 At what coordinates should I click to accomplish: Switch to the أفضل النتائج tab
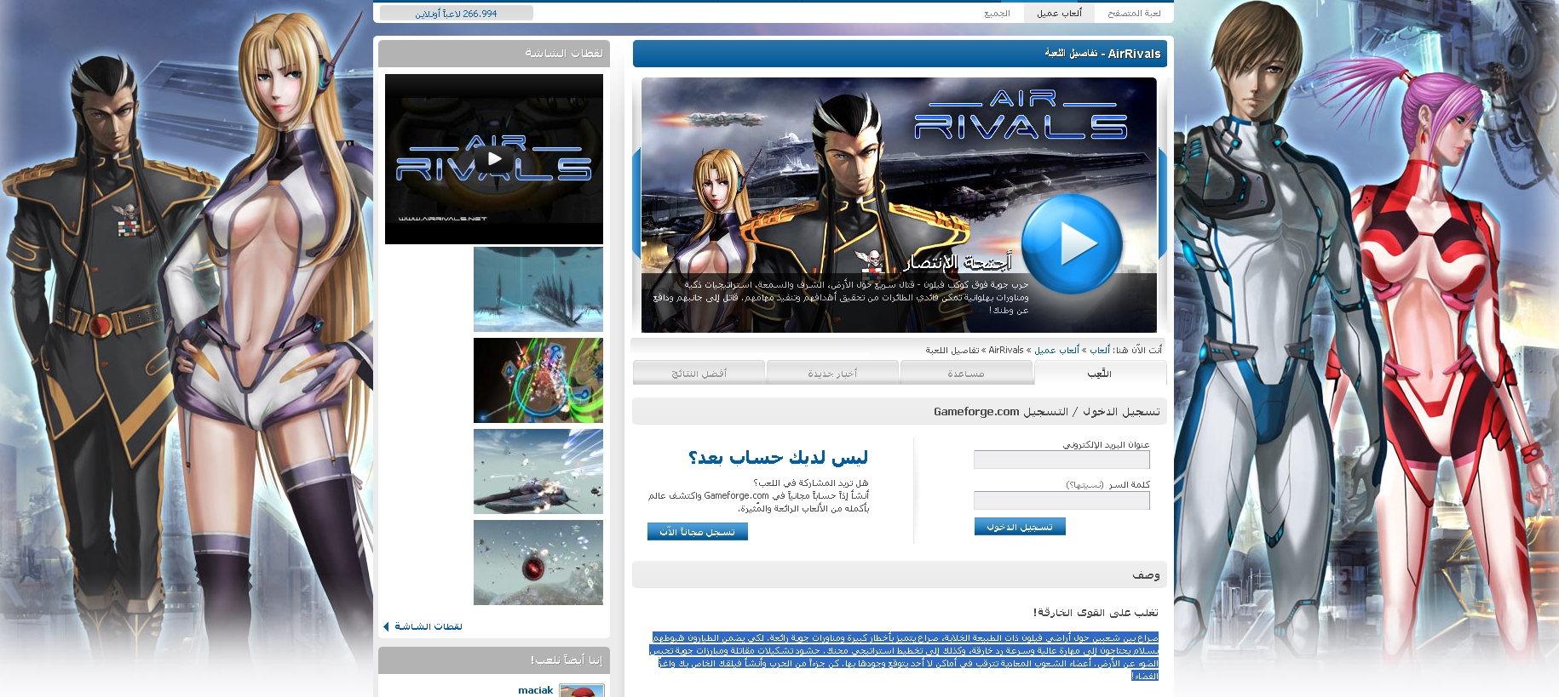pyautogui.click(x=699, y=374)
